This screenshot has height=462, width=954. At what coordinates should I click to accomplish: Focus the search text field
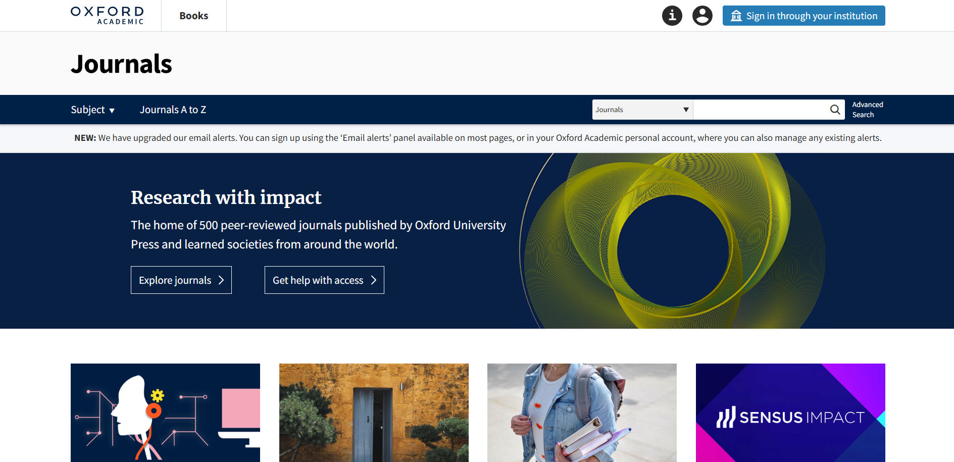(x=760, y=110)
